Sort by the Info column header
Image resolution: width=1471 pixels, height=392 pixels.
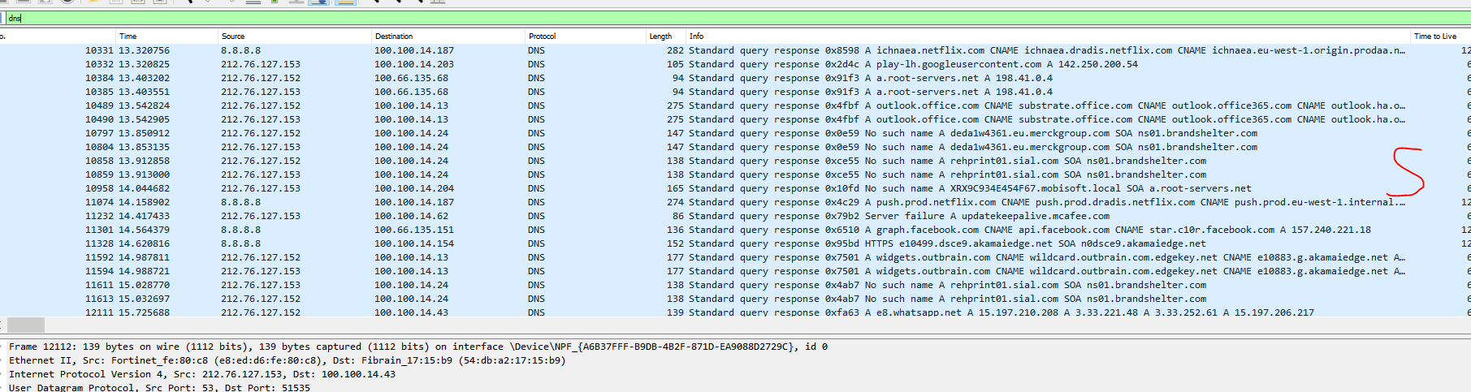[x=1048, y=36]
